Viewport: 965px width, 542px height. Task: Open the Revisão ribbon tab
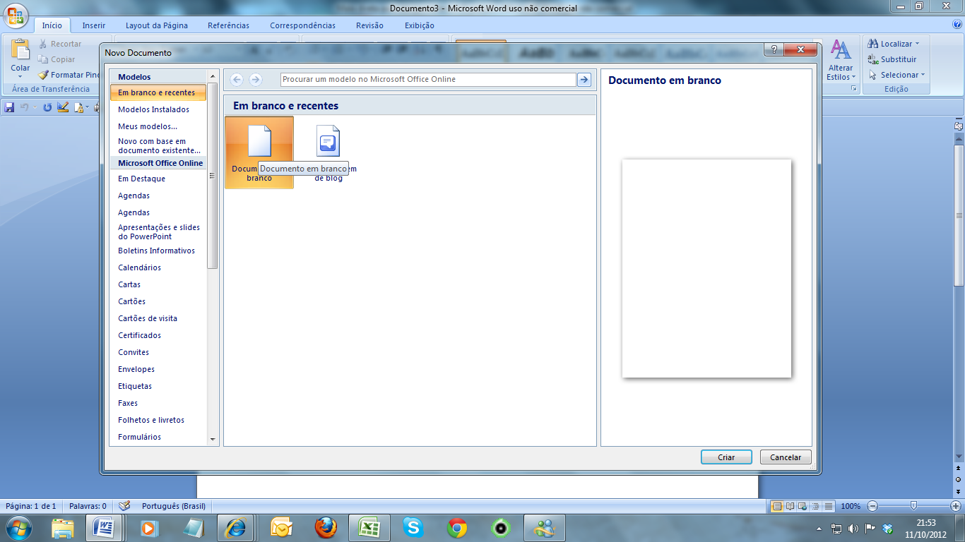(370, 25)
